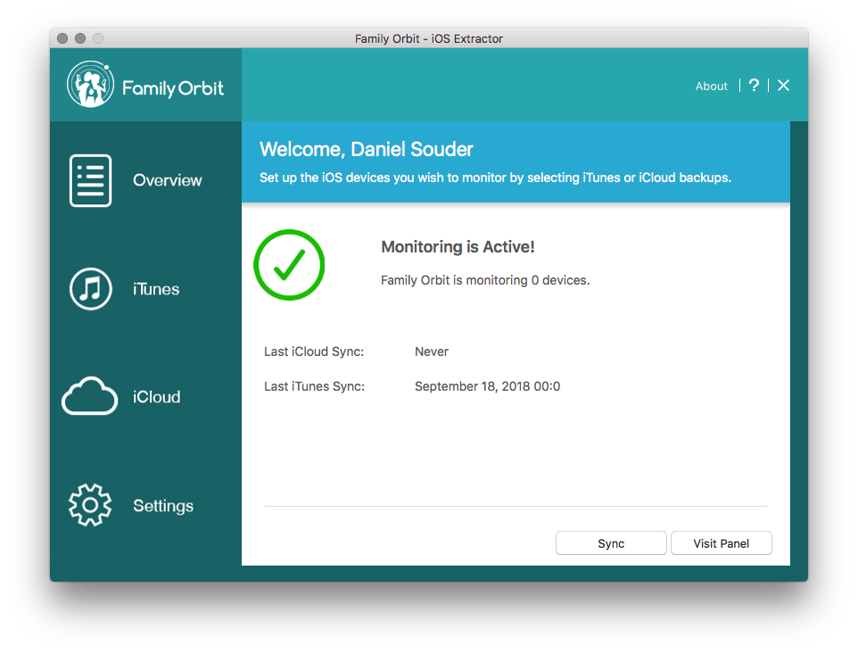The image size is (858, 653).
Task: Click the Family Orbit logo icon
Action: pos(89,85)
